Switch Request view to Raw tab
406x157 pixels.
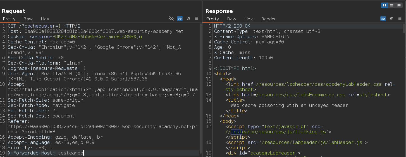pos(28,19)
